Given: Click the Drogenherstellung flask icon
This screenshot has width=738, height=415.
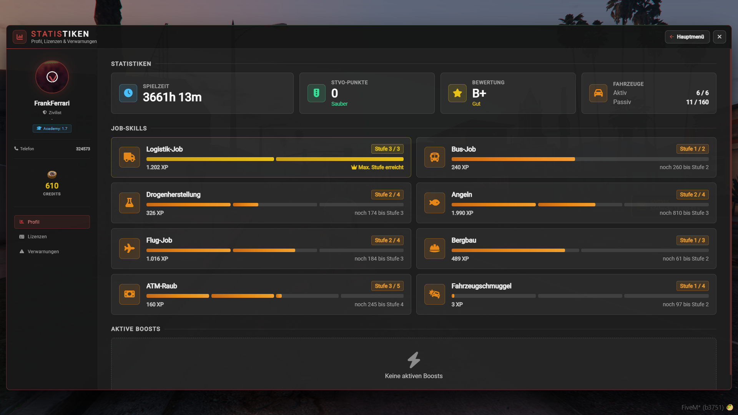Looking at the screenshot, I should [130, 203].
